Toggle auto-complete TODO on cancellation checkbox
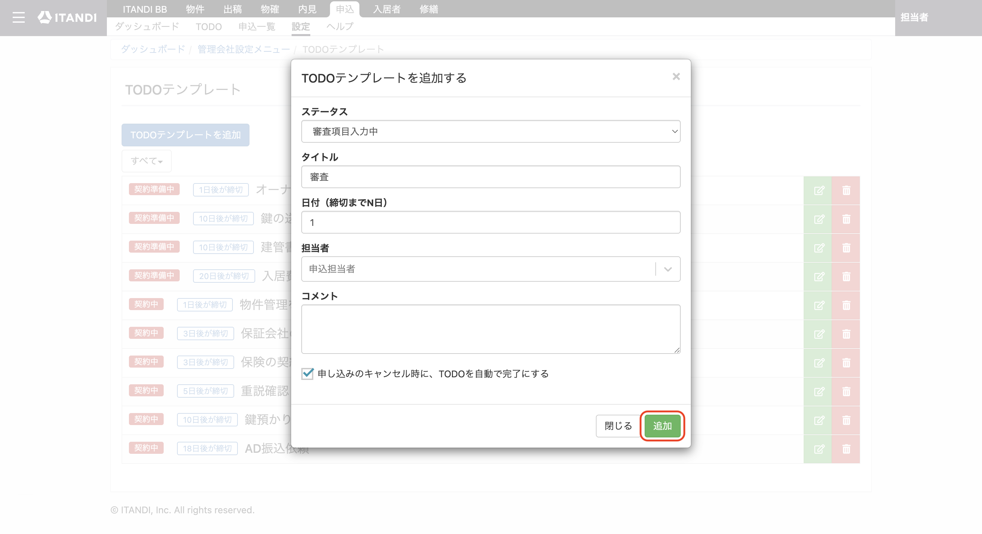This screenshot has width=982, height=534. 307,373
